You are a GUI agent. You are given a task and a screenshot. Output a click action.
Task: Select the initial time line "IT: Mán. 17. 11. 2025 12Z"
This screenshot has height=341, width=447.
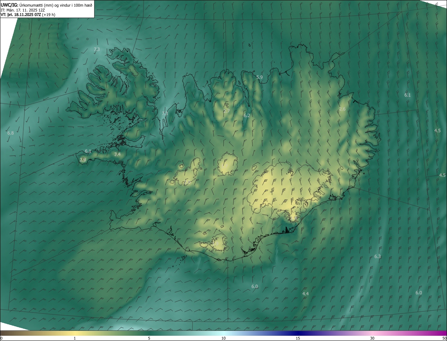coord(23,10)
